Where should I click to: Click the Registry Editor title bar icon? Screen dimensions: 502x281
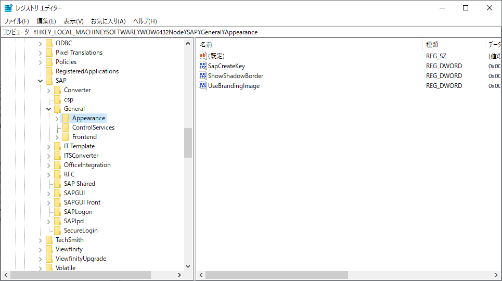[8, 8]
